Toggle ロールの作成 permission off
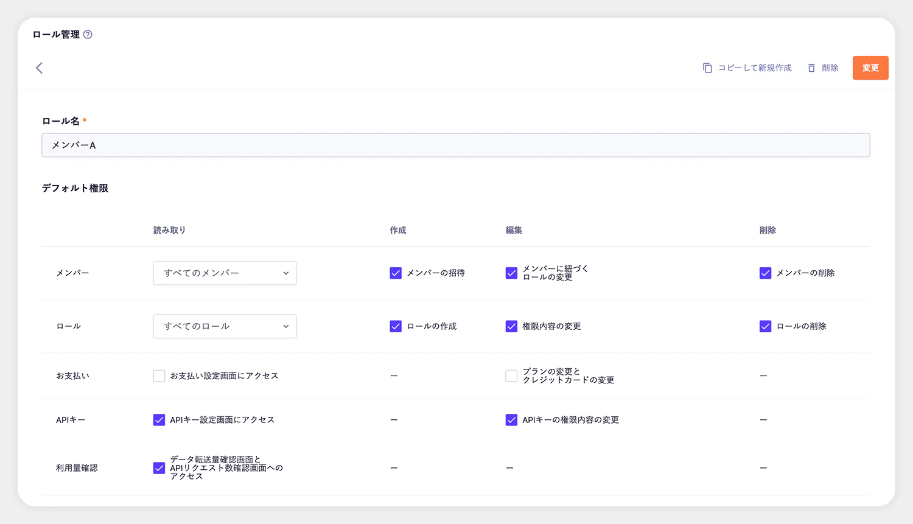 [396, 326]
